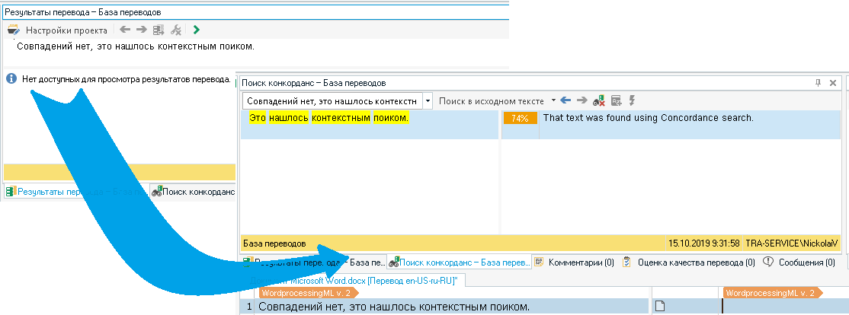
Task: Click blue back arrow in concordance toolbar
Action: [x=565, y=100]
